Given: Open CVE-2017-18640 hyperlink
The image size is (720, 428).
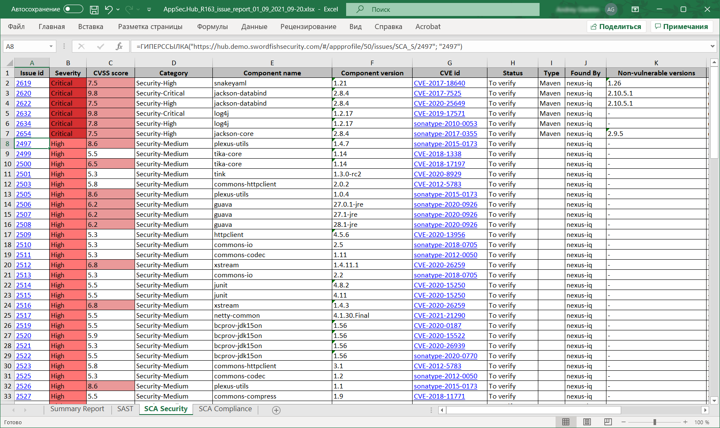Looking at the screenshot, I should [x=439, y=83].
